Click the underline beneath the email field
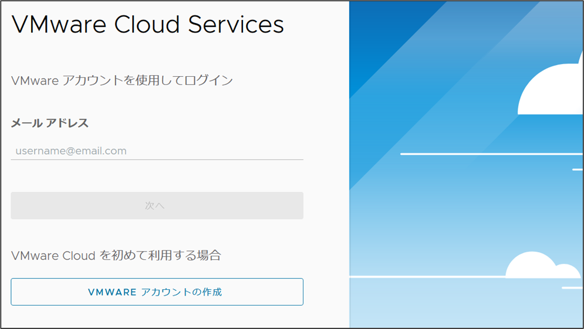The height and width of the screenshot is (329, 584). pos(157,159)
